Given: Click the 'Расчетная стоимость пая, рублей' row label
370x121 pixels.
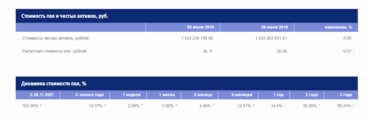Looking at the screenshot, I should click(x=54, y=51).
